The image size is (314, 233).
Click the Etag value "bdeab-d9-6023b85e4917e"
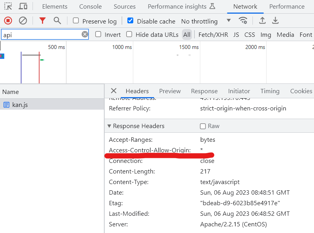(240, 203)
